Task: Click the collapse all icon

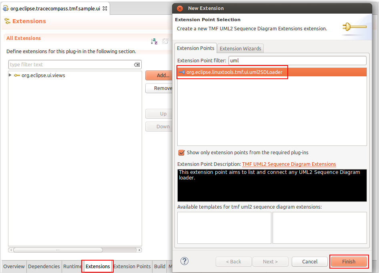Action: click(165, 41)
